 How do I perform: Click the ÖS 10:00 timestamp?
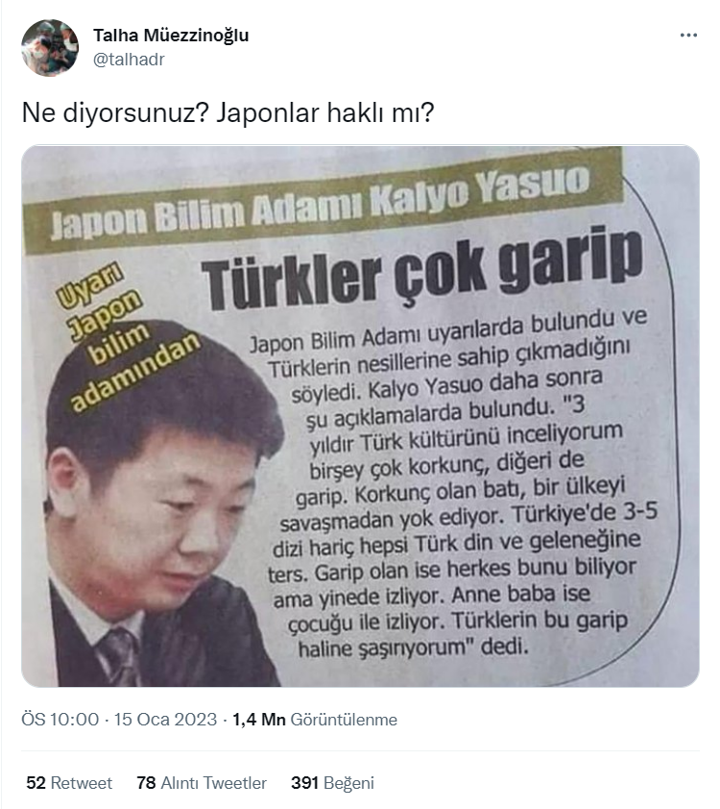(60, 720)
